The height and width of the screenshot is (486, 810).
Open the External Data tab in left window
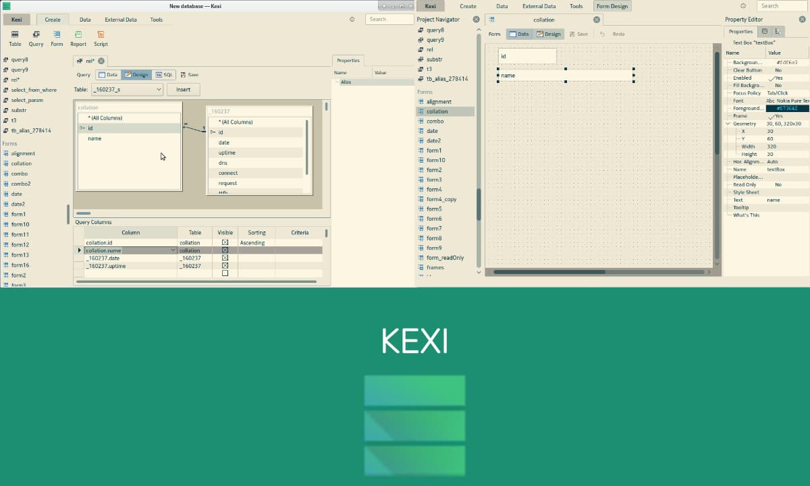pyautogui.click(x=120, y=20)
